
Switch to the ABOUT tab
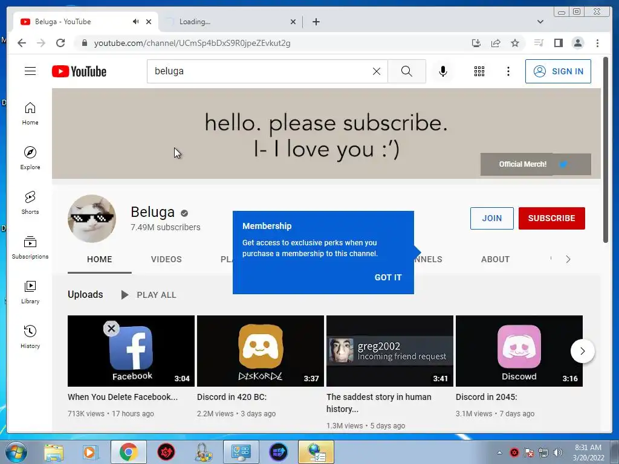(495, 259)
